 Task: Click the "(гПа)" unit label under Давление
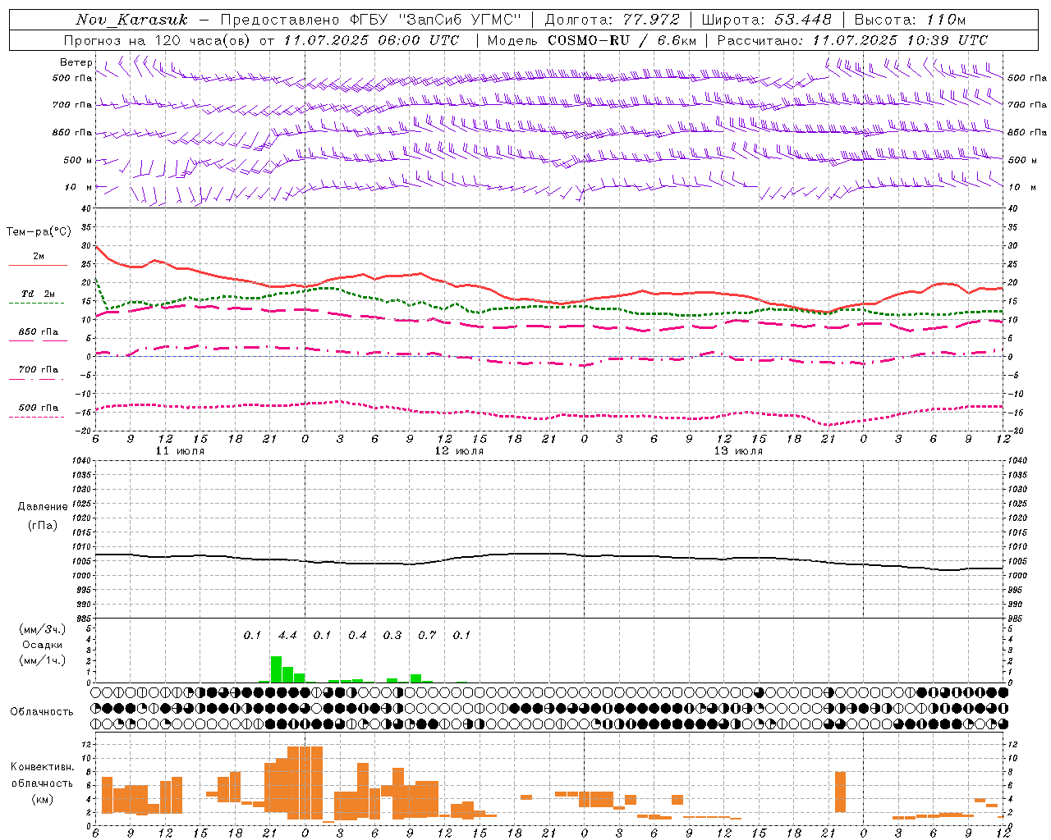coord(43,526)
